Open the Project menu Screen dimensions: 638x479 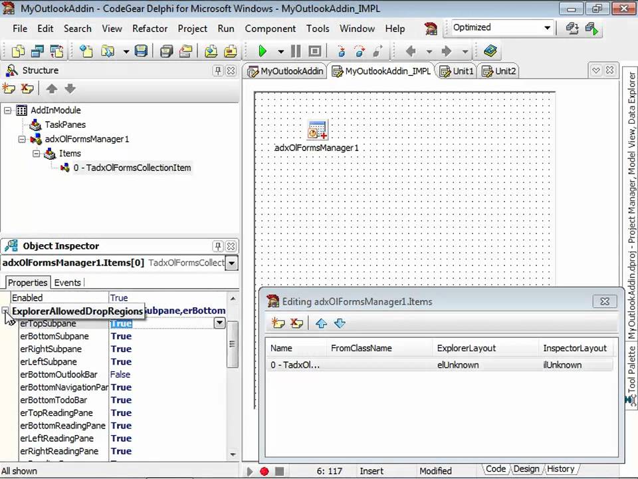[x=193, y=29]
